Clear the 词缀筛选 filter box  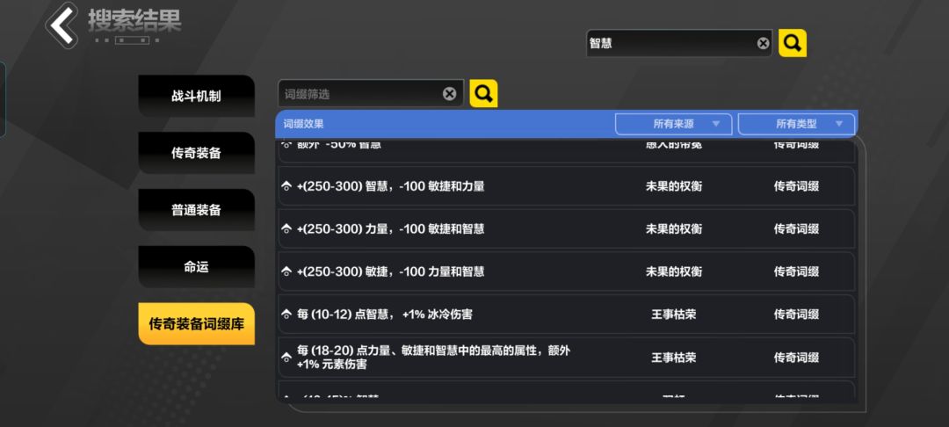click(x=449, y=94)
